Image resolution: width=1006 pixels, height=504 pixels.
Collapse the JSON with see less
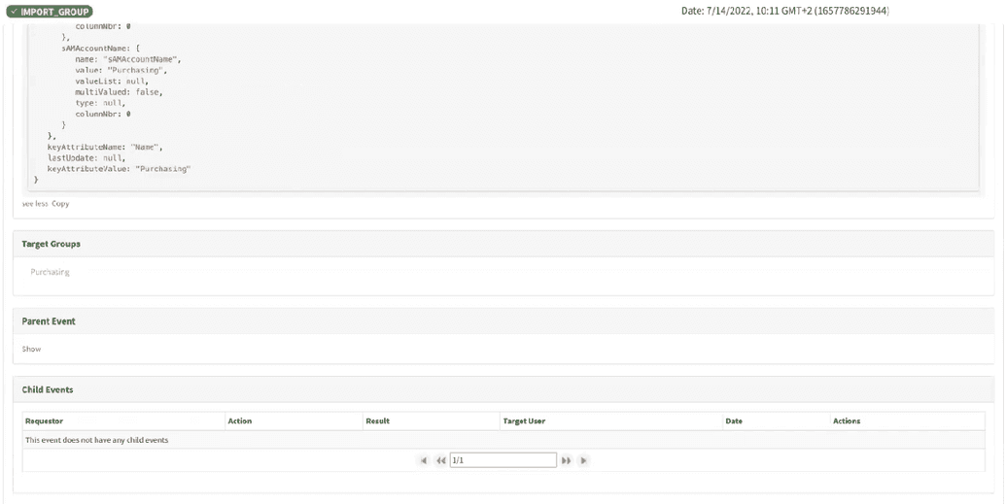(x=34, y=204)
